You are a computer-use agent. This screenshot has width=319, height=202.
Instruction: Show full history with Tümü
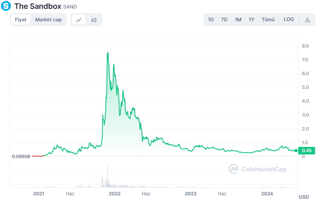point(268,20)
